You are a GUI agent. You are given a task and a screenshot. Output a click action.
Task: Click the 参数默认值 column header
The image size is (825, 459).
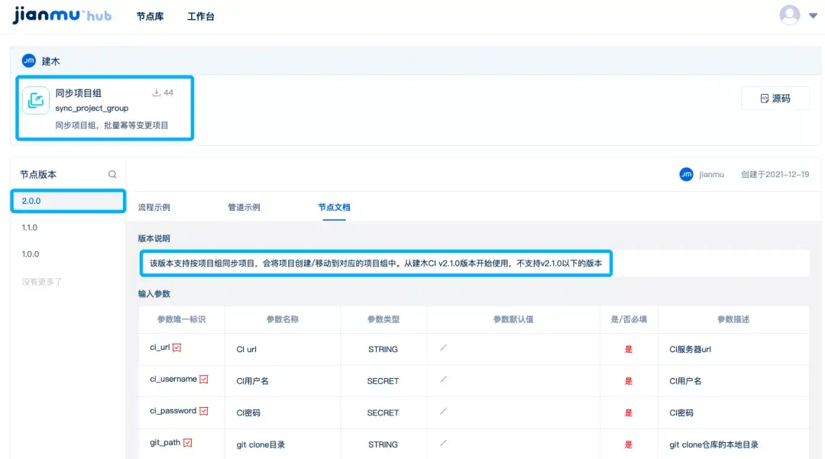513,319
